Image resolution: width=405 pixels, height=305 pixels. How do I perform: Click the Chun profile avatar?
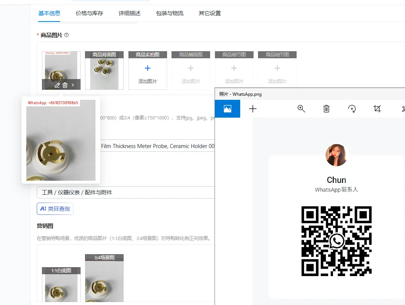tap(336, 155)
